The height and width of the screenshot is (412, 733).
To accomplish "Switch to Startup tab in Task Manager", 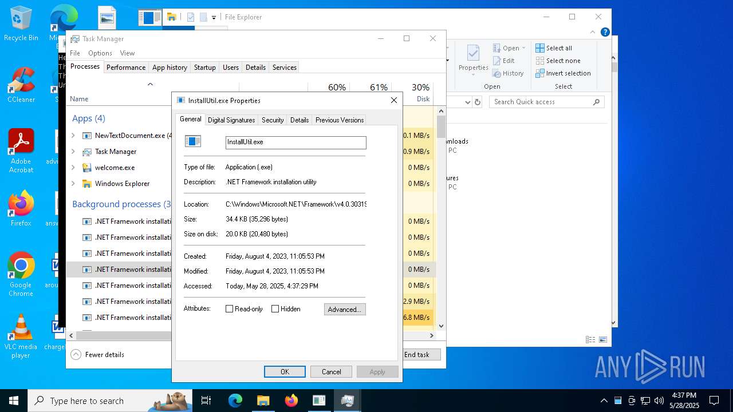I will point(204,68).
